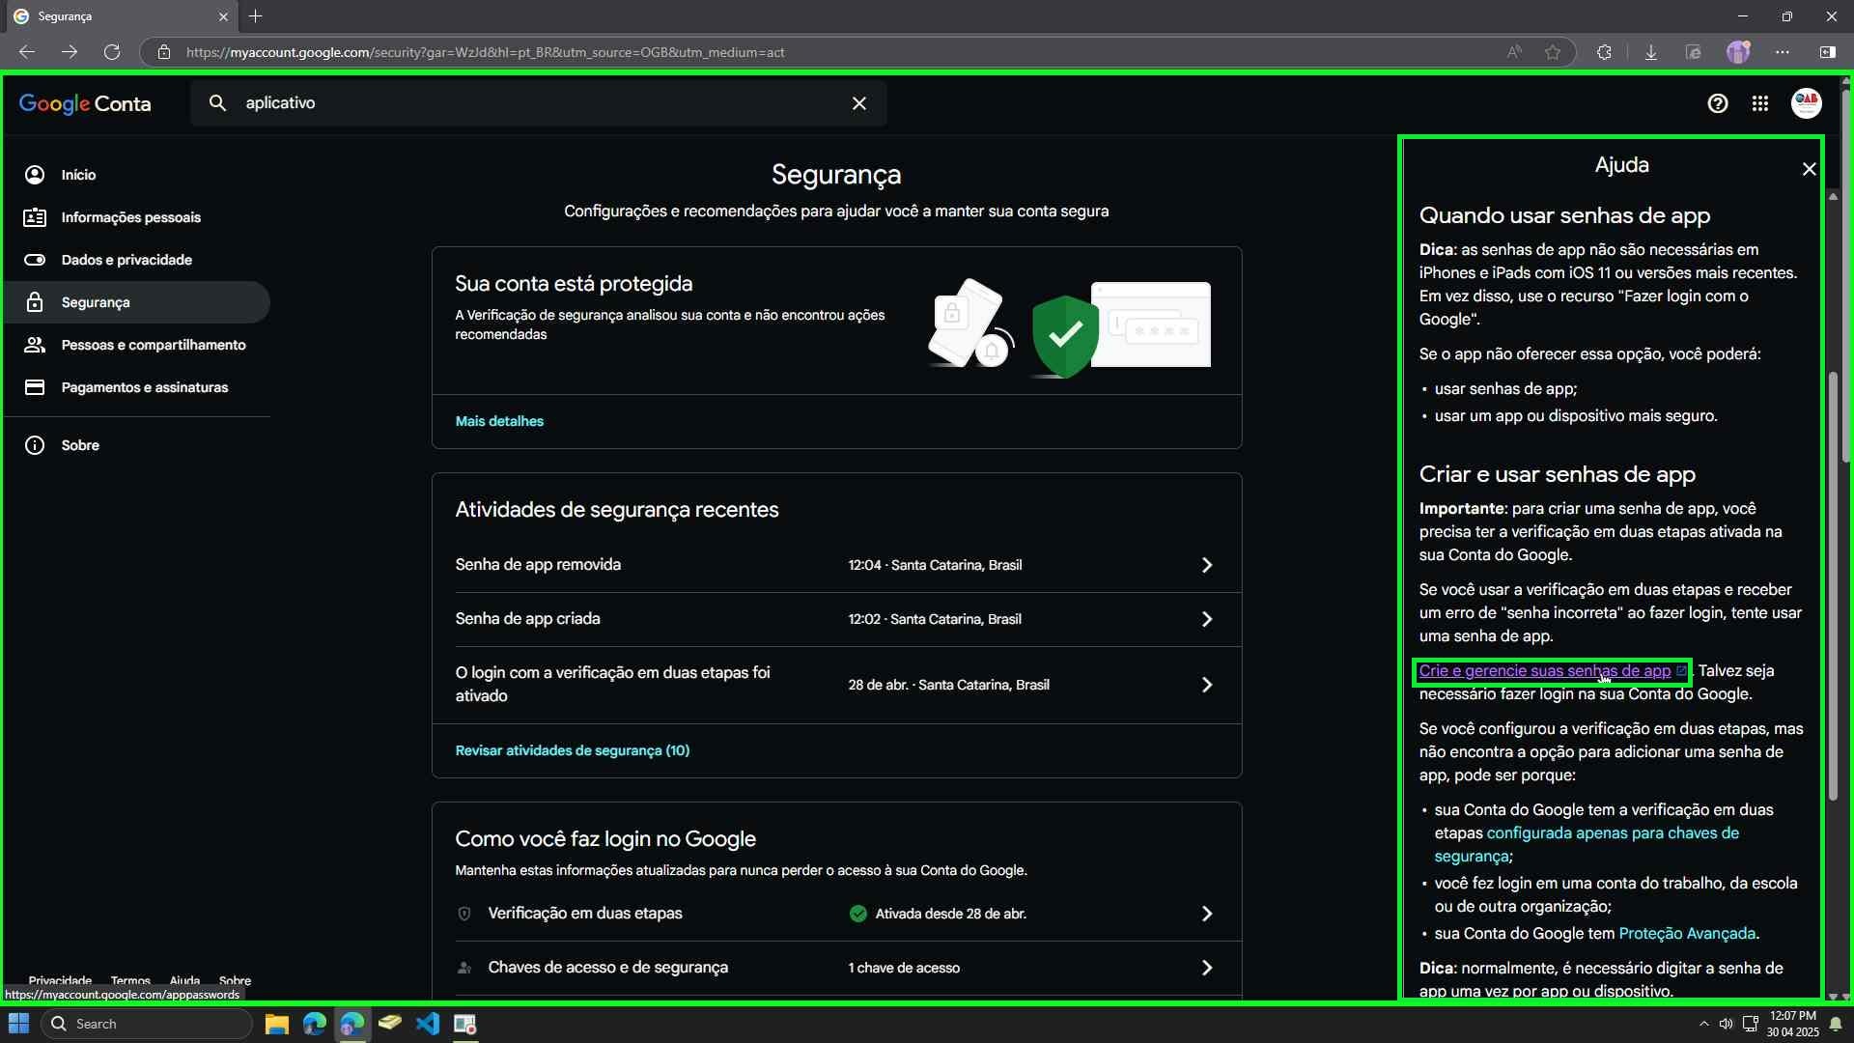Screen dimensions: 1854x1043
Task: Show hidden system tray icons
Action: click(1703, 1024)
